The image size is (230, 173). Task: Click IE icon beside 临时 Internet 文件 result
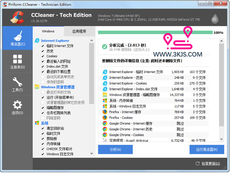[105, 72]
